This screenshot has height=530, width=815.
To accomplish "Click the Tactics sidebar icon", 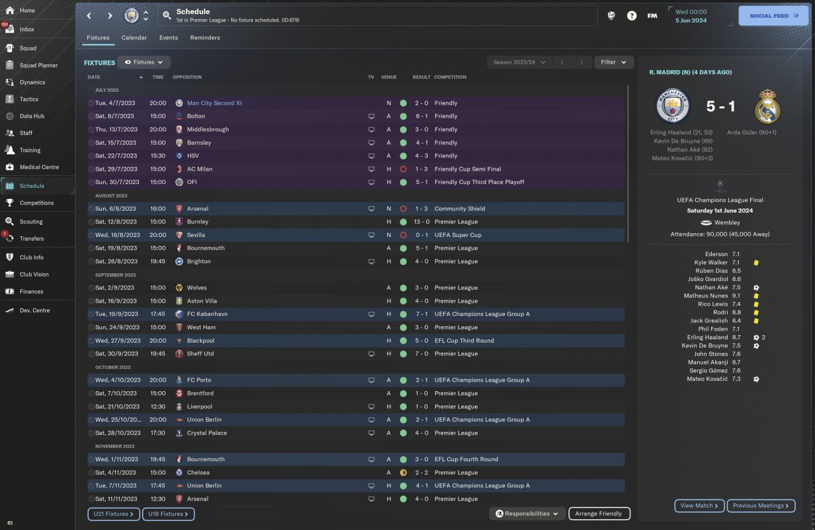I will coord(10,99).
